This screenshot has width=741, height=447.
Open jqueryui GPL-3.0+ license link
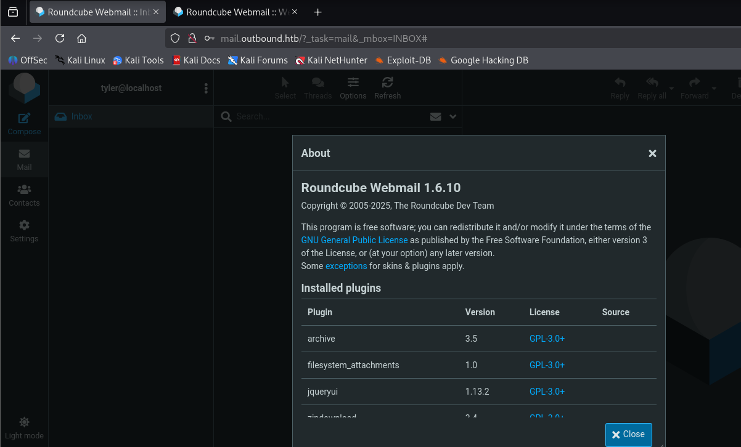click(547, 392)
